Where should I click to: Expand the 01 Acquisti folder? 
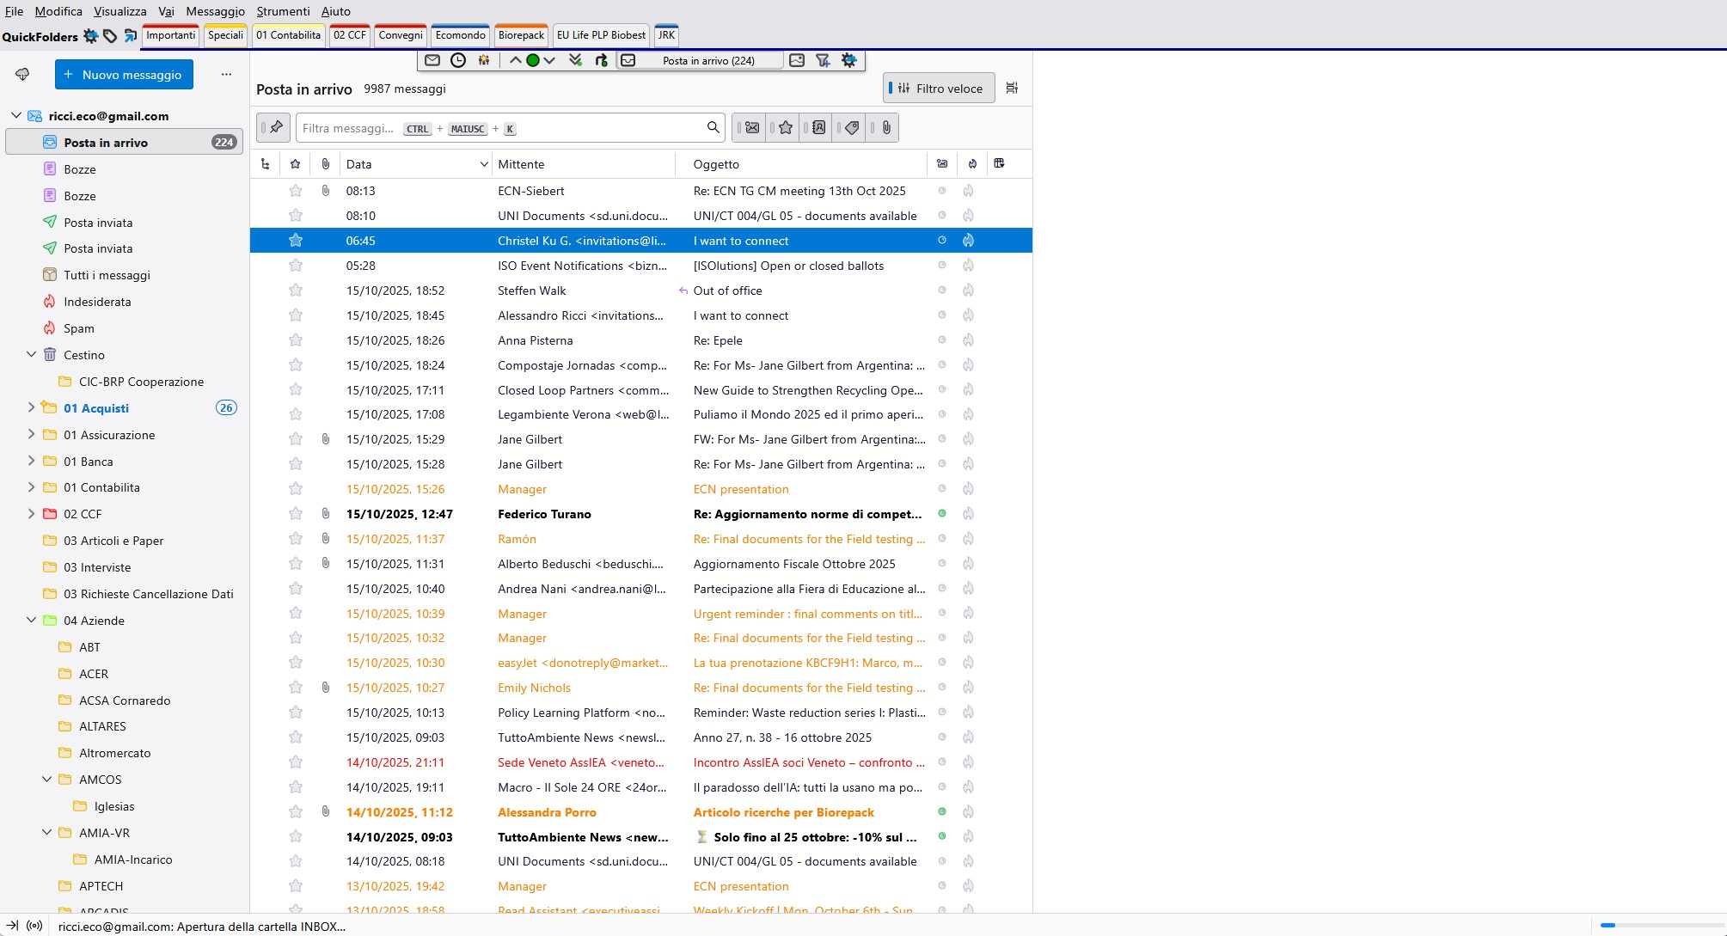pos(31,407)
